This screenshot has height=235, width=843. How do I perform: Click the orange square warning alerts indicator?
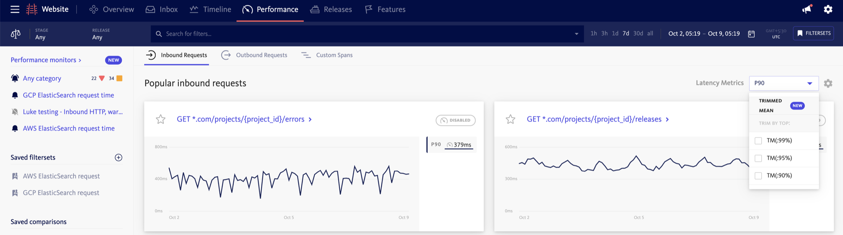[x=119, y=78]
